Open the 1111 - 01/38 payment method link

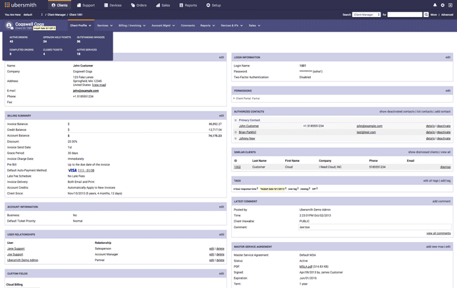pos(86,170)
